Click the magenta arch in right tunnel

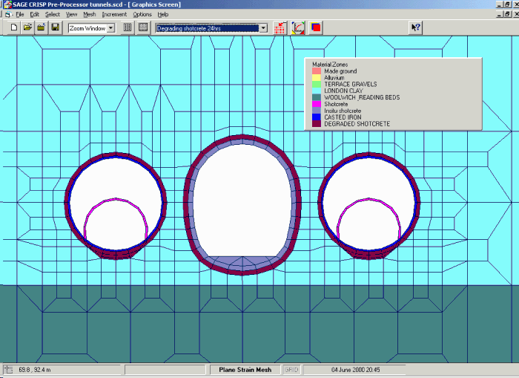[369, 199]
